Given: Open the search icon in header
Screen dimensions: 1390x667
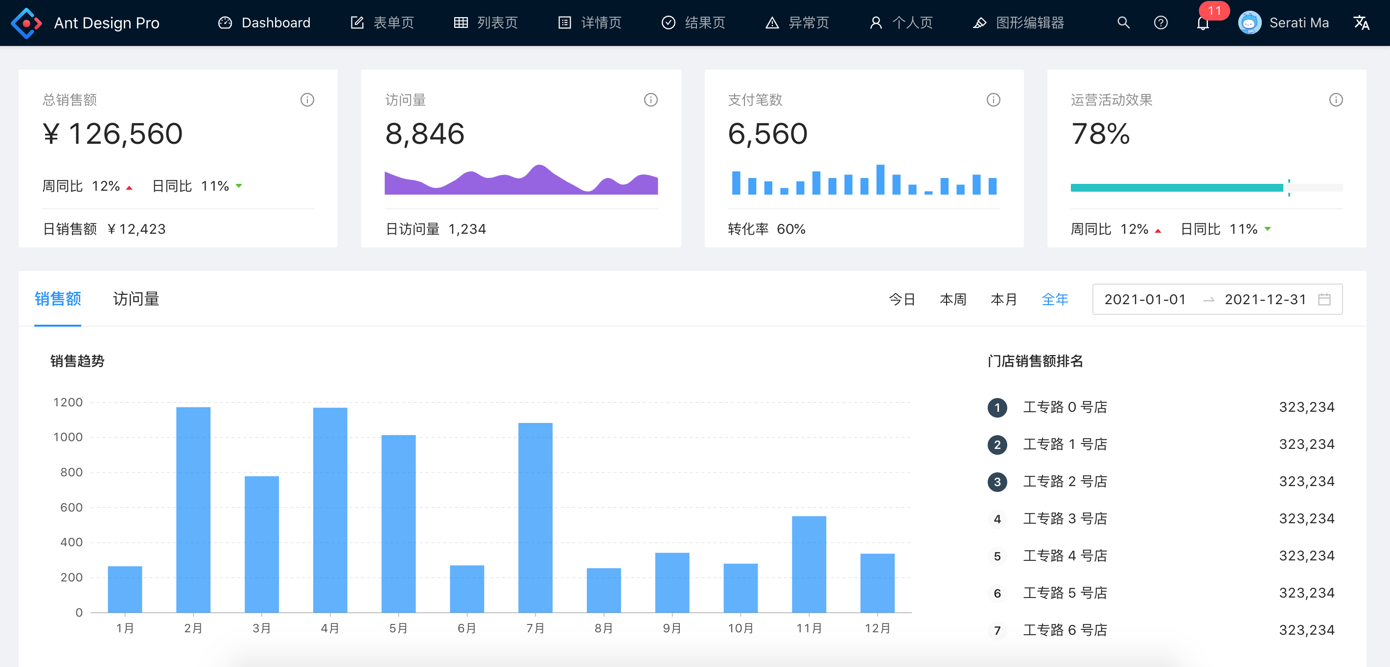Looking at the screenshot, I should click(1123, 22).
